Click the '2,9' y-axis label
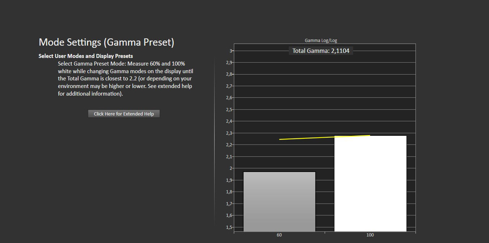Screen dimensions: 489x243 point(229,63)
